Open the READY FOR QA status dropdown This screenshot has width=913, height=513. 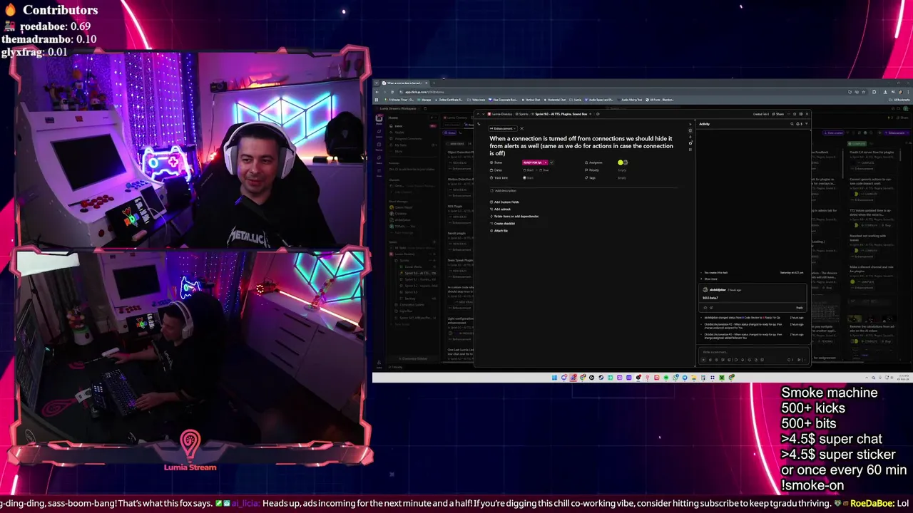coord(535,162)
